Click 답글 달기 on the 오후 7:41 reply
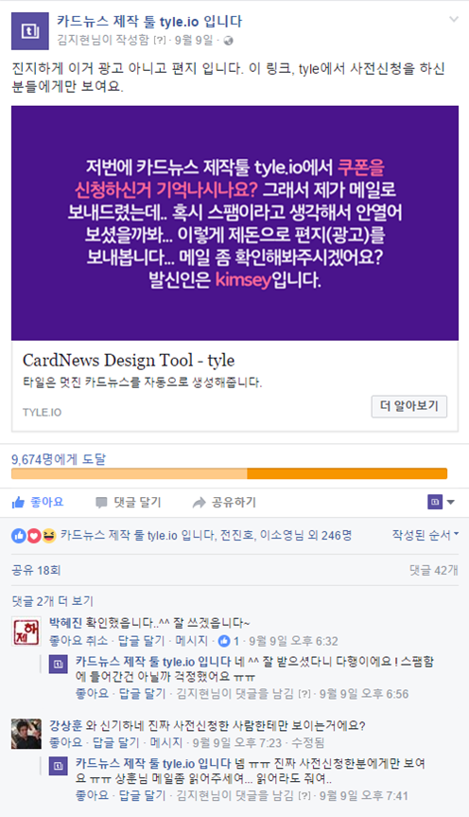 [142, 795]
